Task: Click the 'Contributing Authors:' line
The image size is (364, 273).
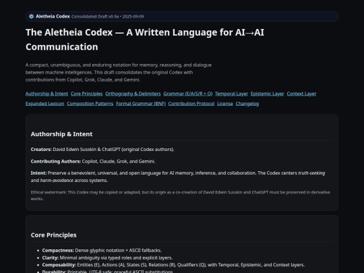Action: click(93, 161)
